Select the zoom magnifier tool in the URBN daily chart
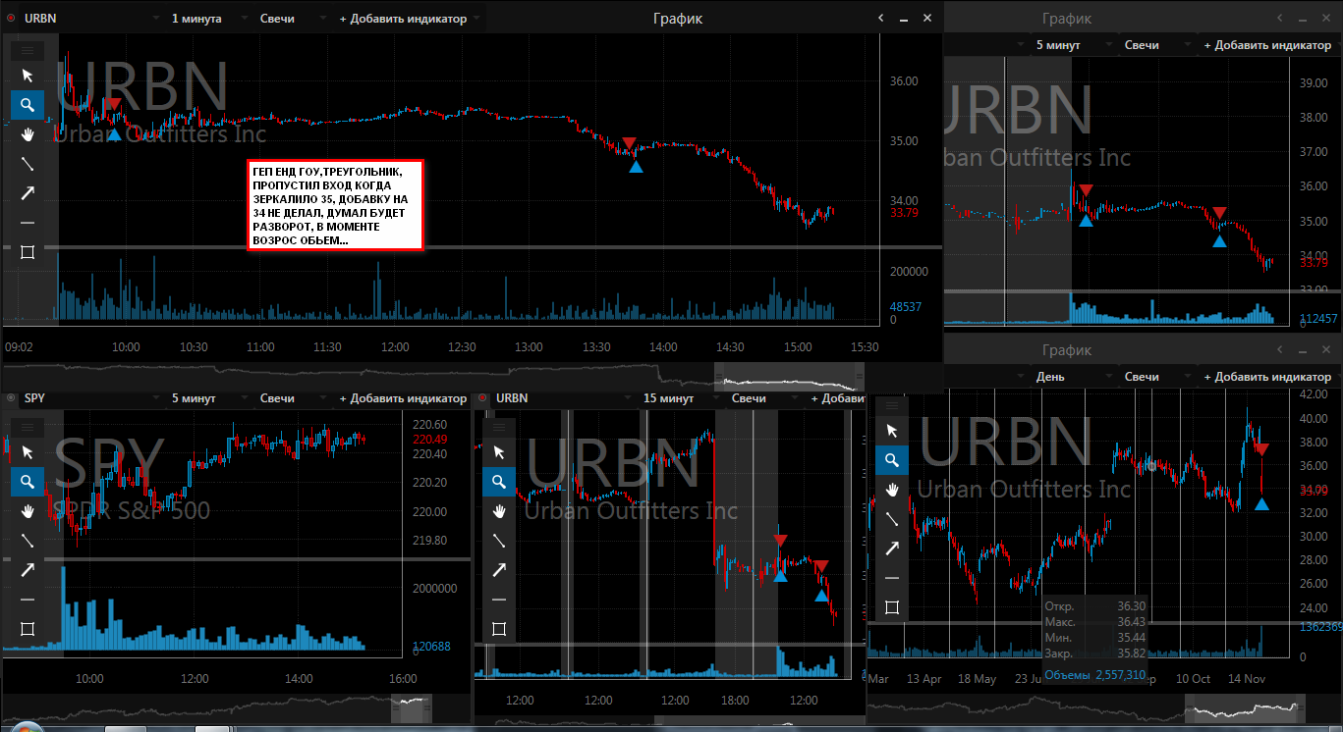1343x732 pixels. (x=892, y=459)
